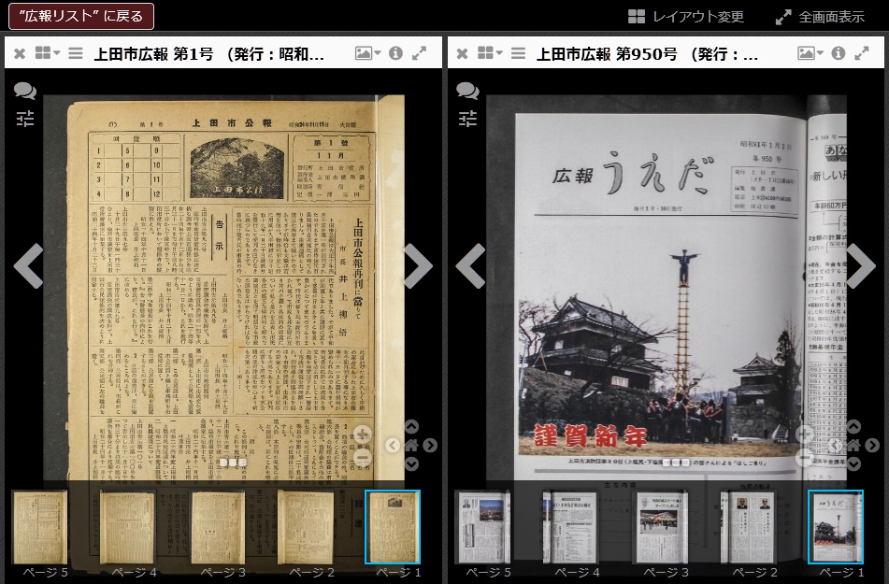Pan down in 第1号 viewer

(x=411, y=463)
